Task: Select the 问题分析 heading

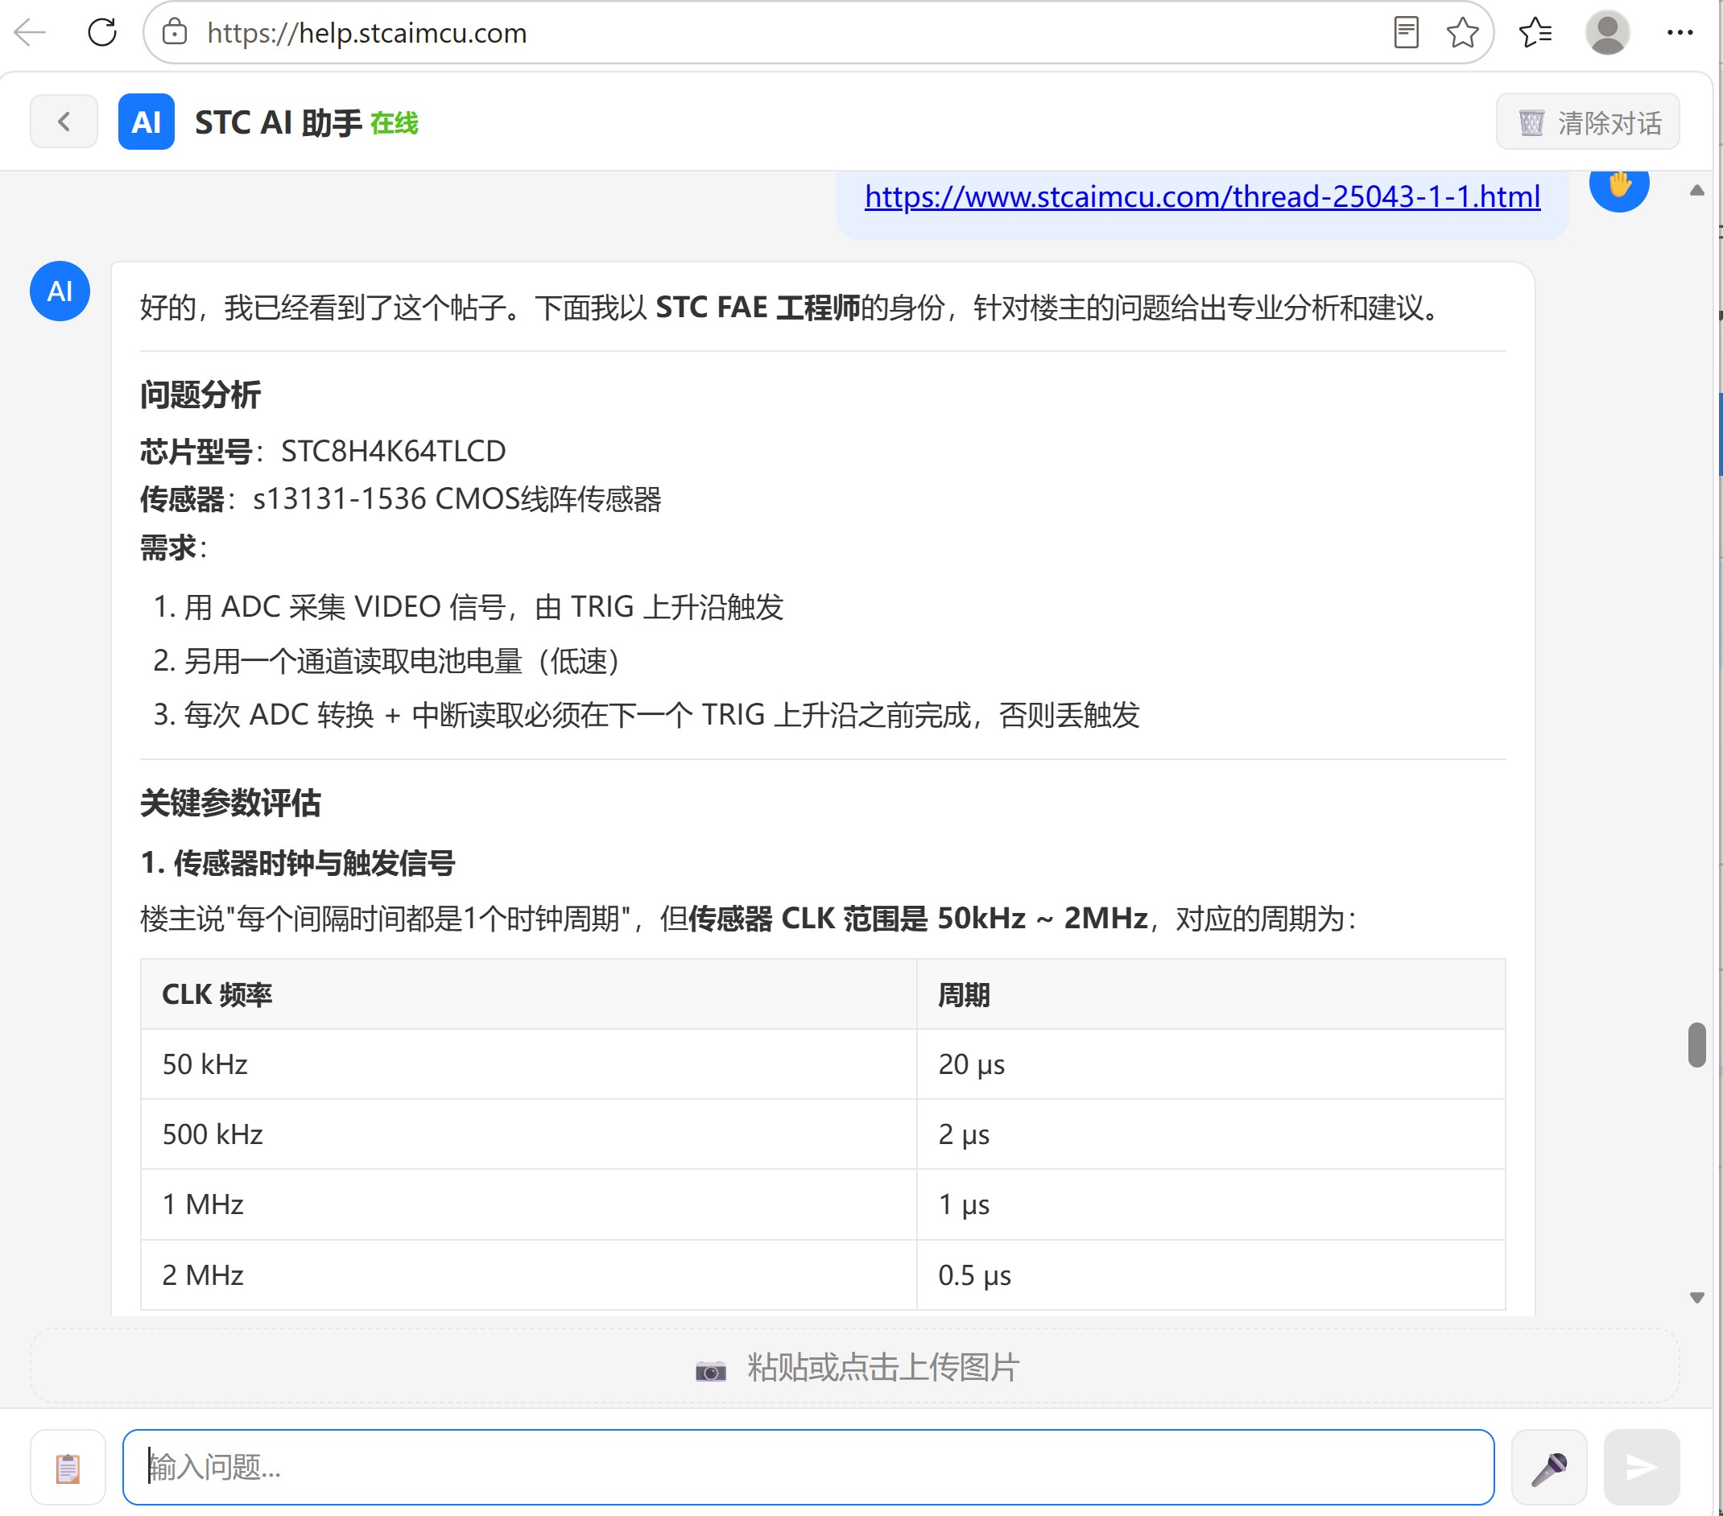Action: [x=200, y=394]
